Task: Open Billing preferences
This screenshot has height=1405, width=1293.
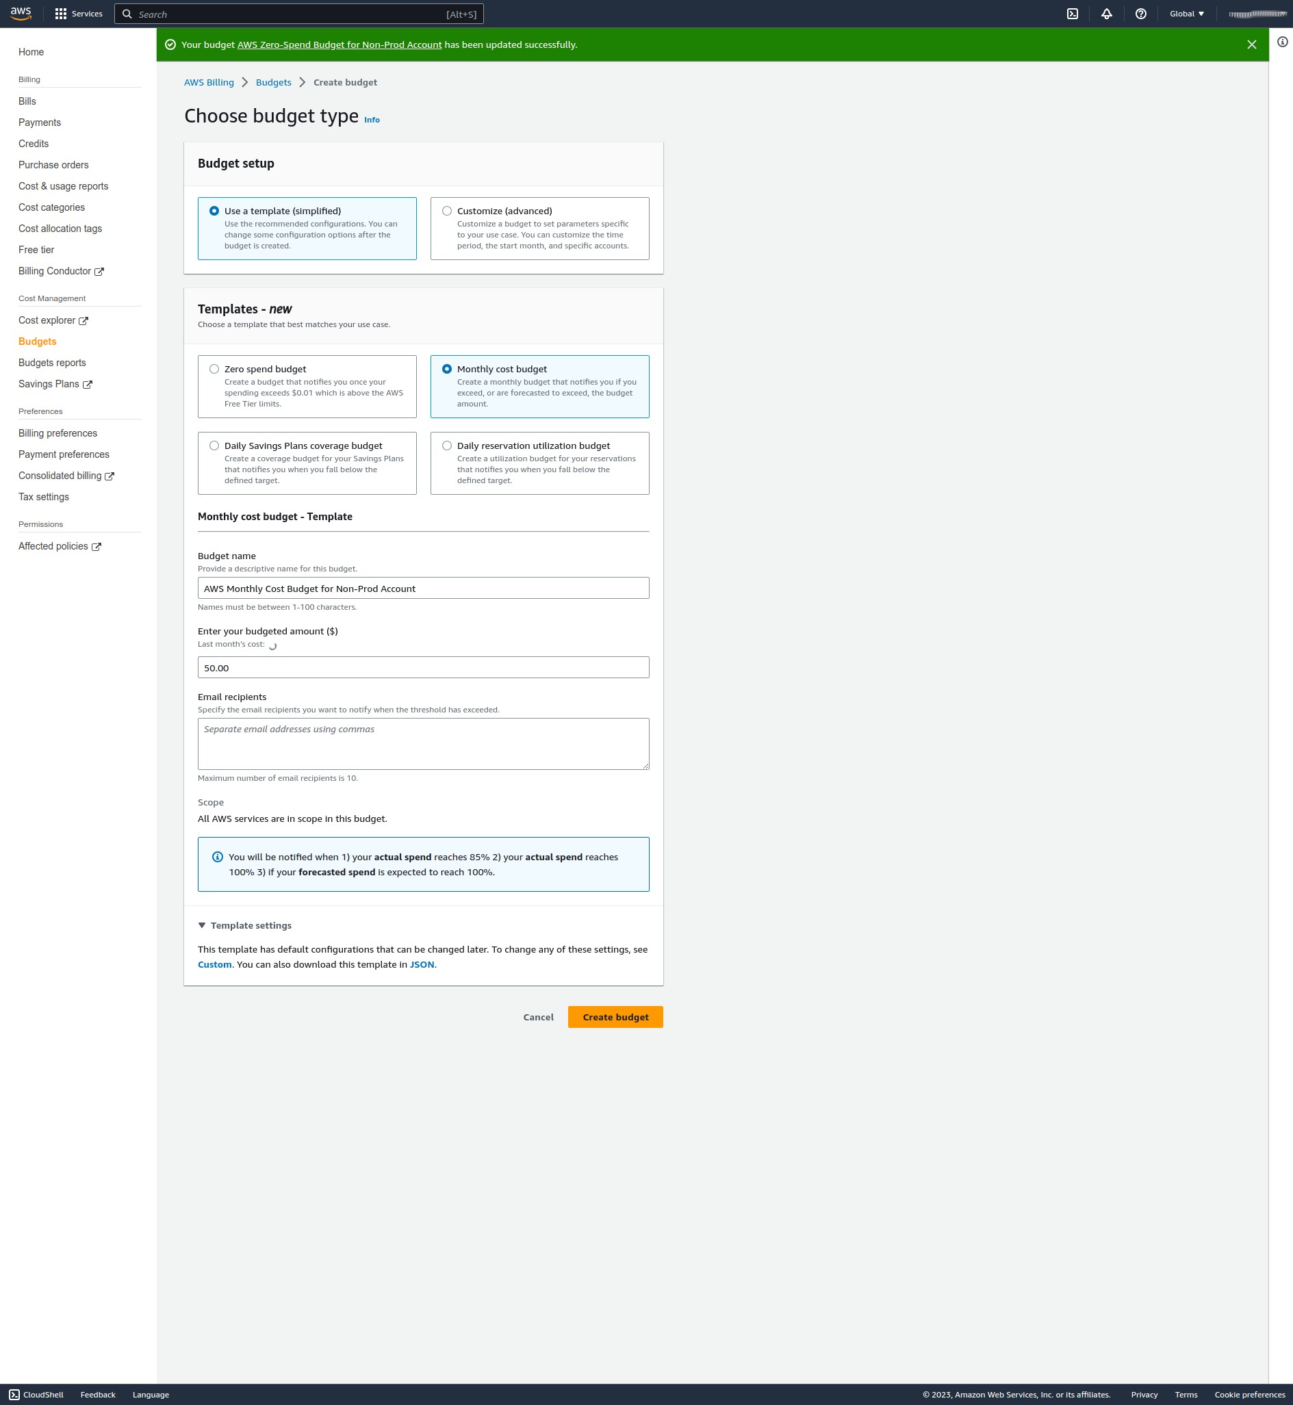Action: pos(57,433)
